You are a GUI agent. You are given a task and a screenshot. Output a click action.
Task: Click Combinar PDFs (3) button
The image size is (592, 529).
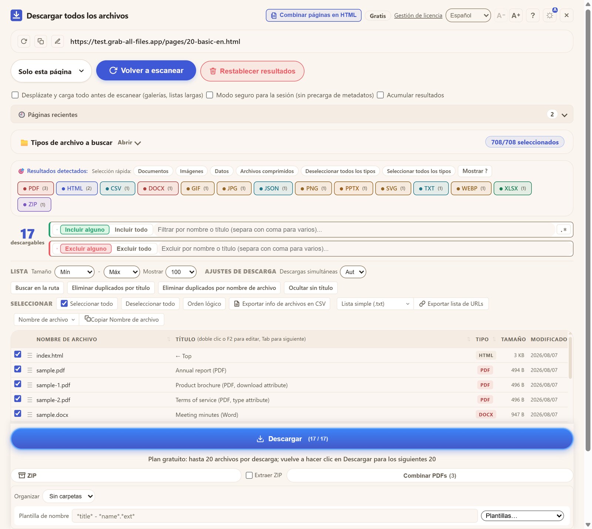pyautogui.click(x=430, y=475)
